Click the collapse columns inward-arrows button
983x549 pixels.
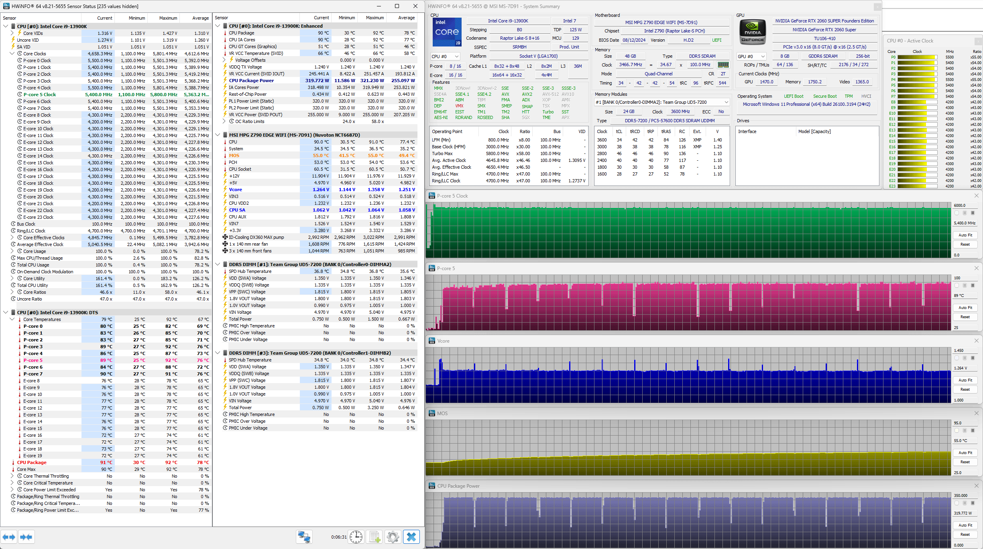26,537
